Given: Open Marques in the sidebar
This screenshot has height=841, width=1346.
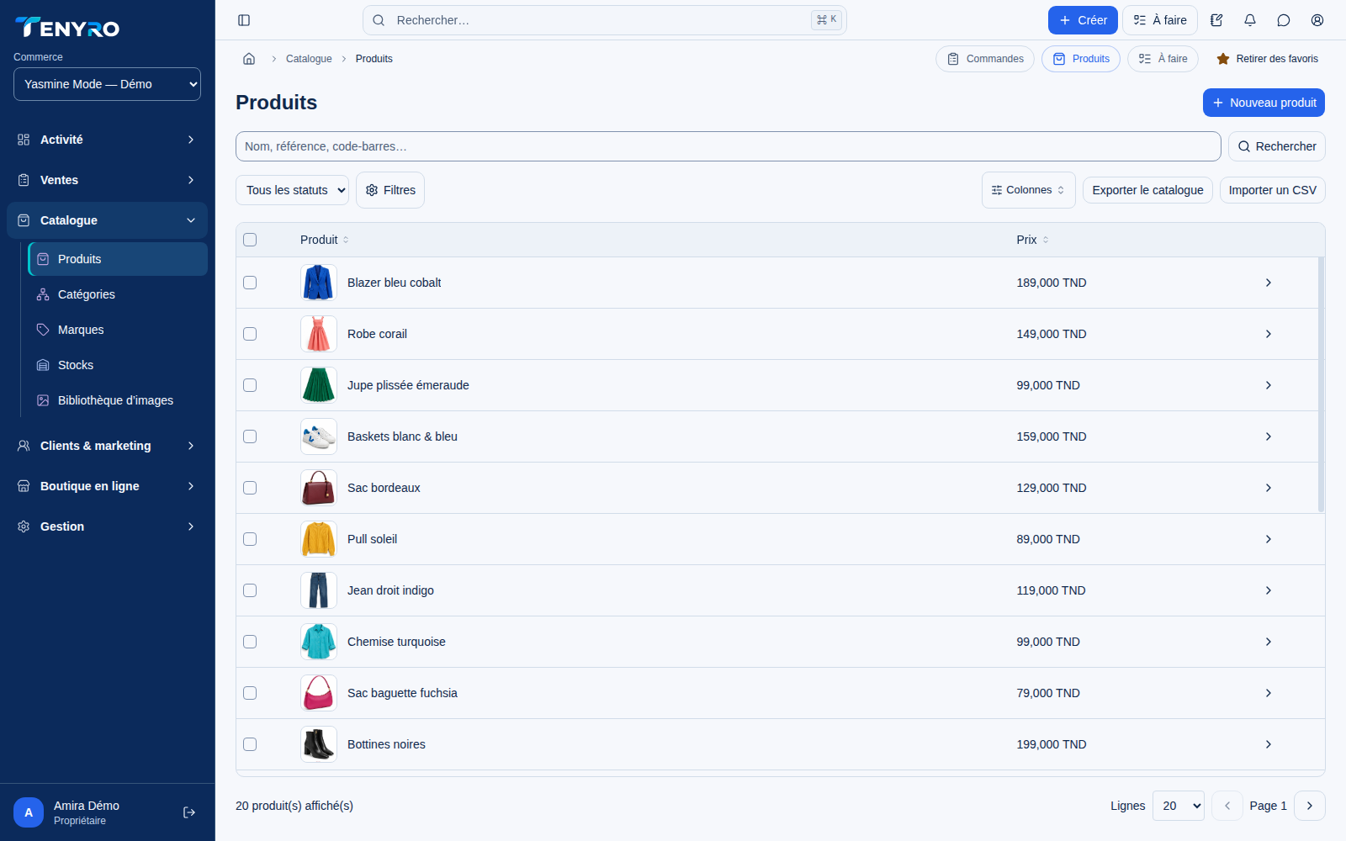Looking at the screenshot, I should (x=118, y=330).
